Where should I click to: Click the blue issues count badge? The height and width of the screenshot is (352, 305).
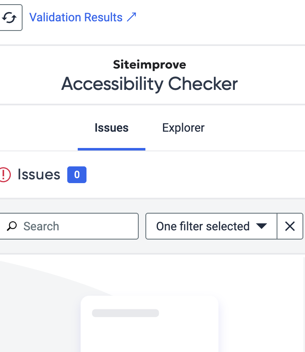point(77,175)
